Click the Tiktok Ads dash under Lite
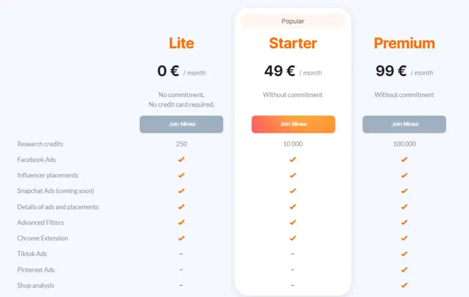This screenshot has width=469, height=297. pyautogui.click(x=181, y=253)
